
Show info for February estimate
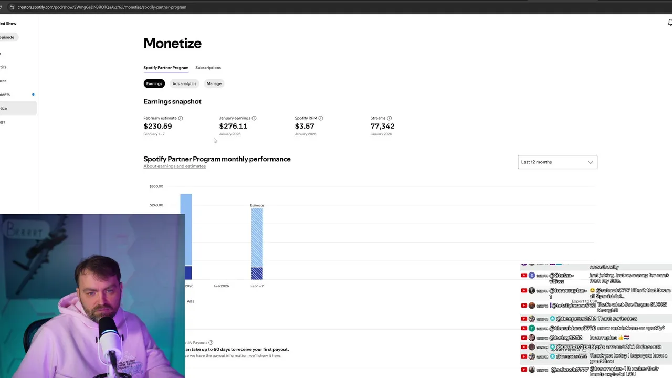point(181,118)
